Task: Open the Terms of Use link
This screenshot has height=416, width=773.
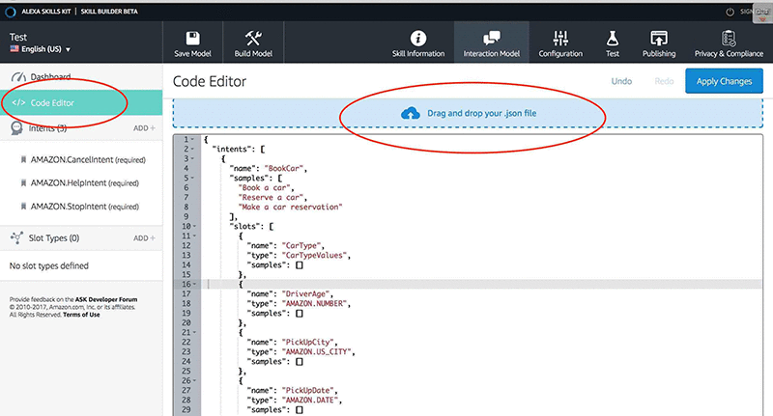Action: [81, 315]
